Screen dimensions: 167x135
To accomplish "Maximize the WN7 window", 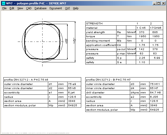I will click(x=159, y=3).
